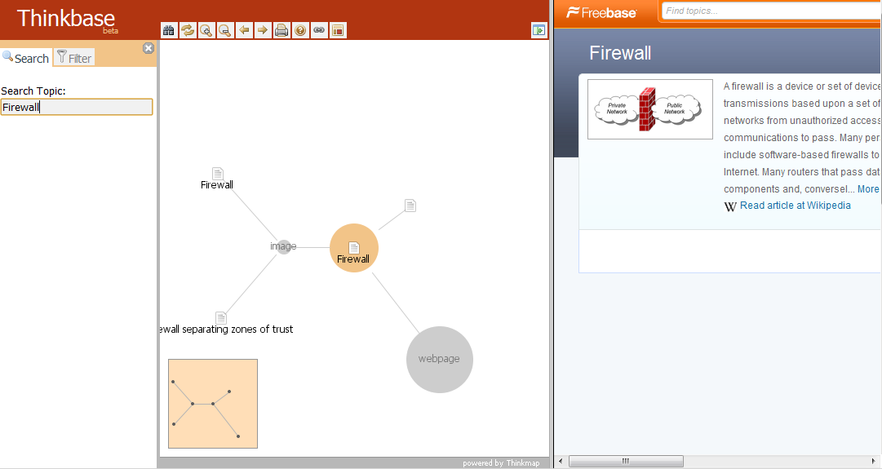Click the Search Topic input field
The height and width of the screenshot is (469, 882).
(x=77, y=107)
